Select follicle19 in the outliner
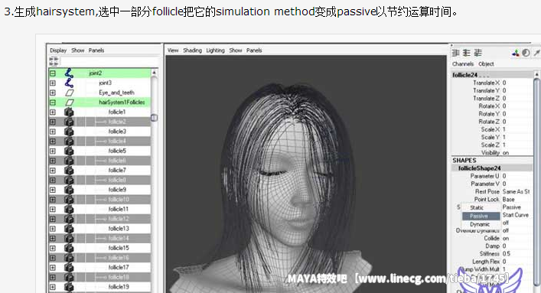 tap(119, 287)
